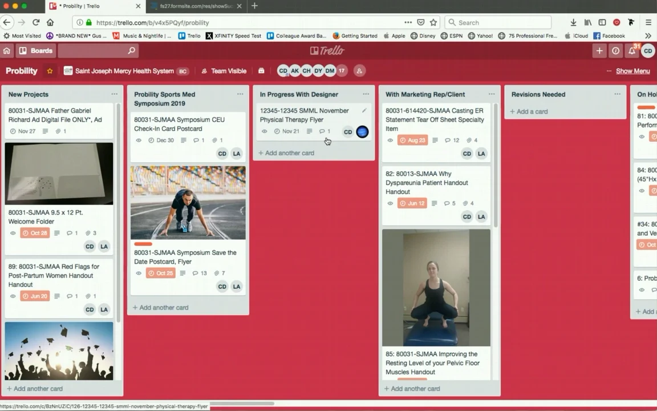The width and height of the screenshot is (657, 411).
Task: Open the Most Visited bookmarks folder
Action: pyautogui.click(x=22, y=35)
